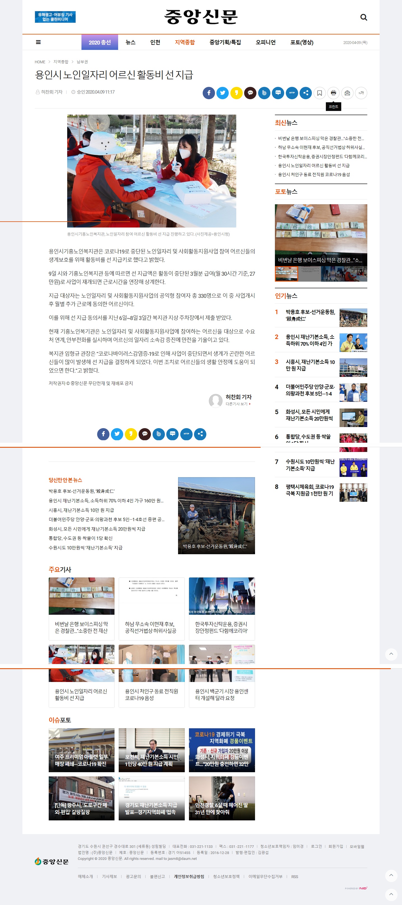This screenshot has width=402, height=905.
Task: View reporter's other articles via 다른기사 보기
Action: click(238, 404)
